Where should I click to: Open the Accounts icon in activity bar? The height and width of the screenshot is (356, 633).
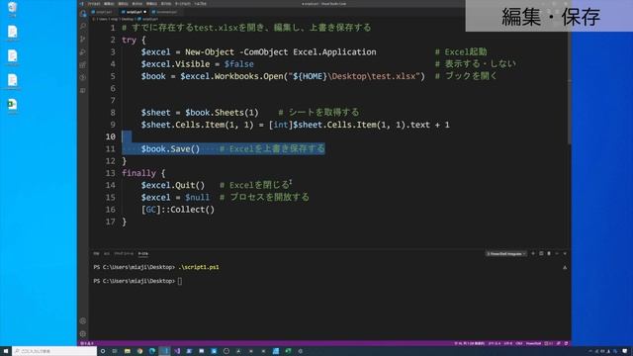pyautogui.click(x=83, y=320)
